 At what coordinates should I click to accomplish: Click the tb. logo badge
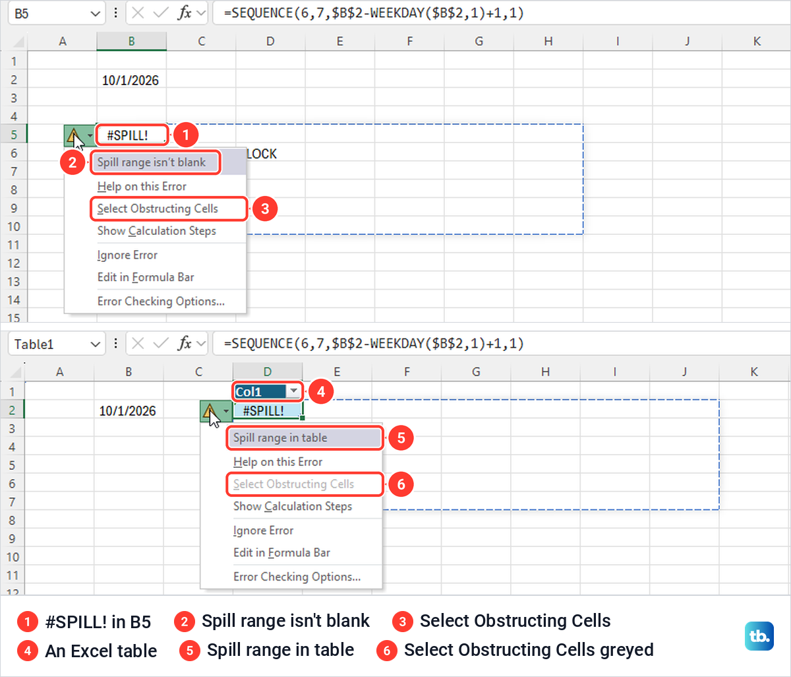pos(759,635)
